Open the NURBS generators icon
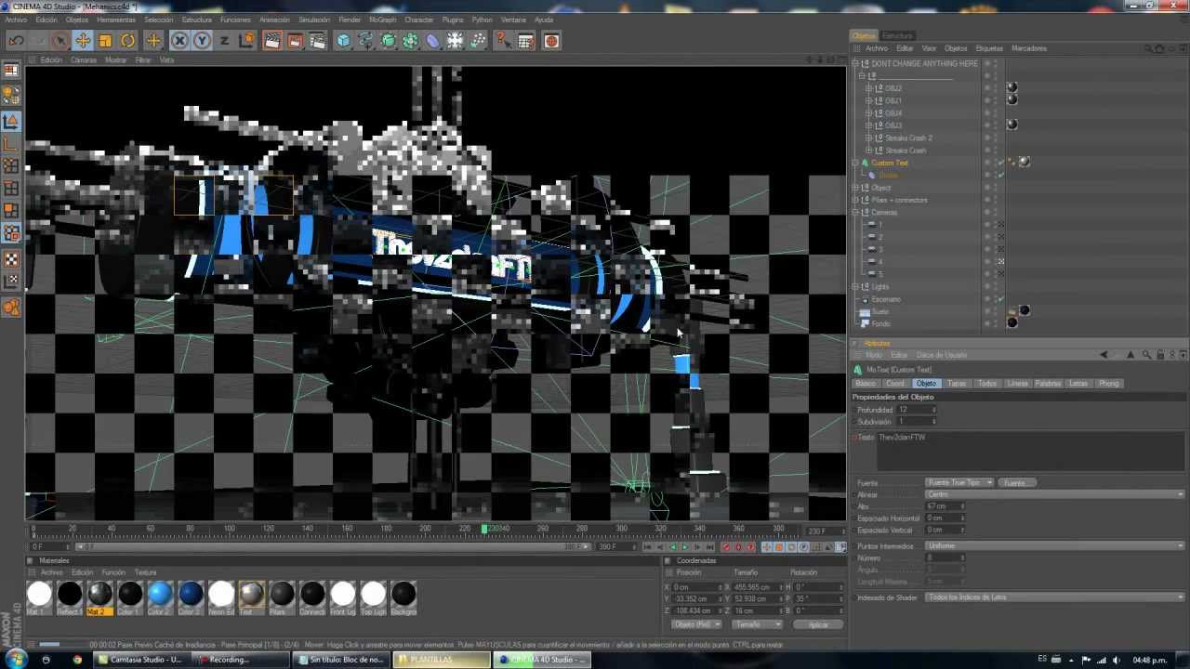Viewport: 1190px width, 669px height. pos(389,41)
